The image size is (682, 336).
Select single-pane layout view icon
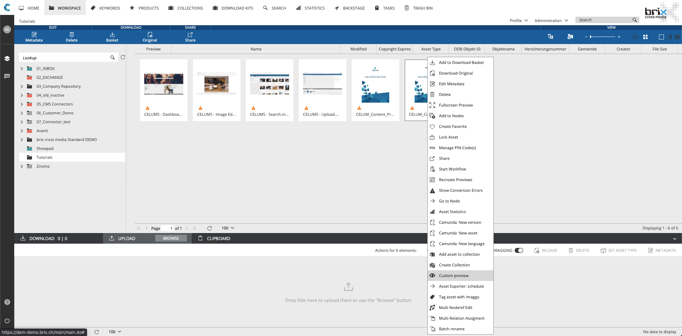tap(661, 37)
